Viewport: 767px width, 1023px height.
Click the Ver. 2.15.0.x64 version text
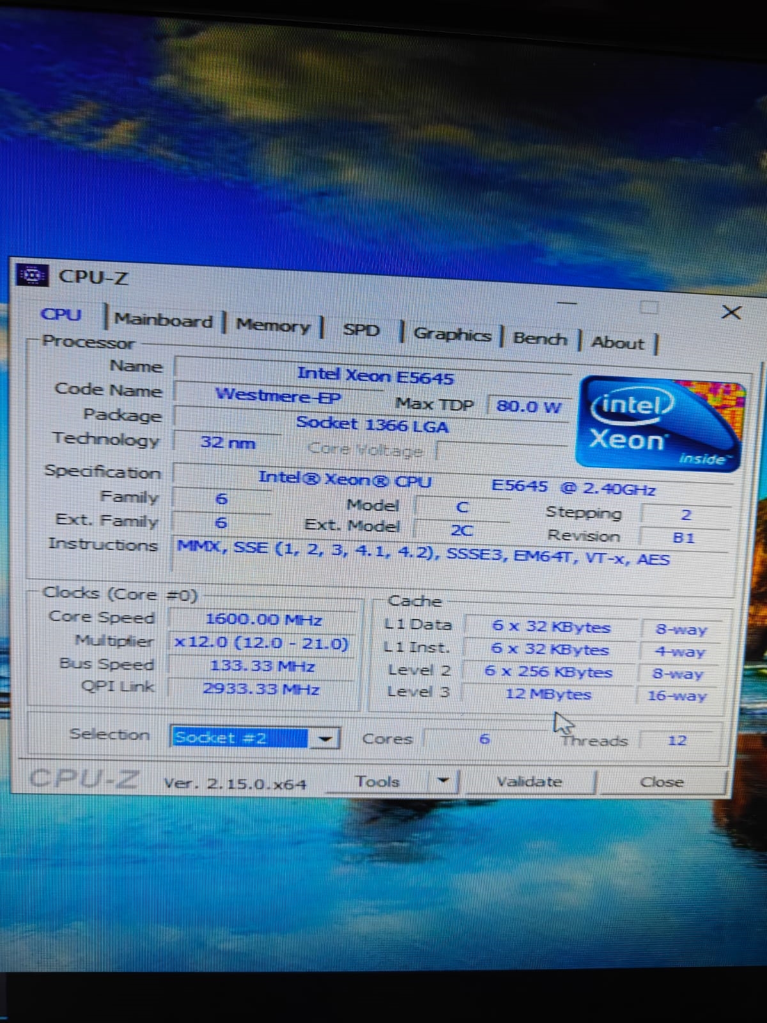(235, 783)
